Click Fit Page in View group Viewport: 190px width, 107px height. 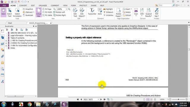point(47,9)
